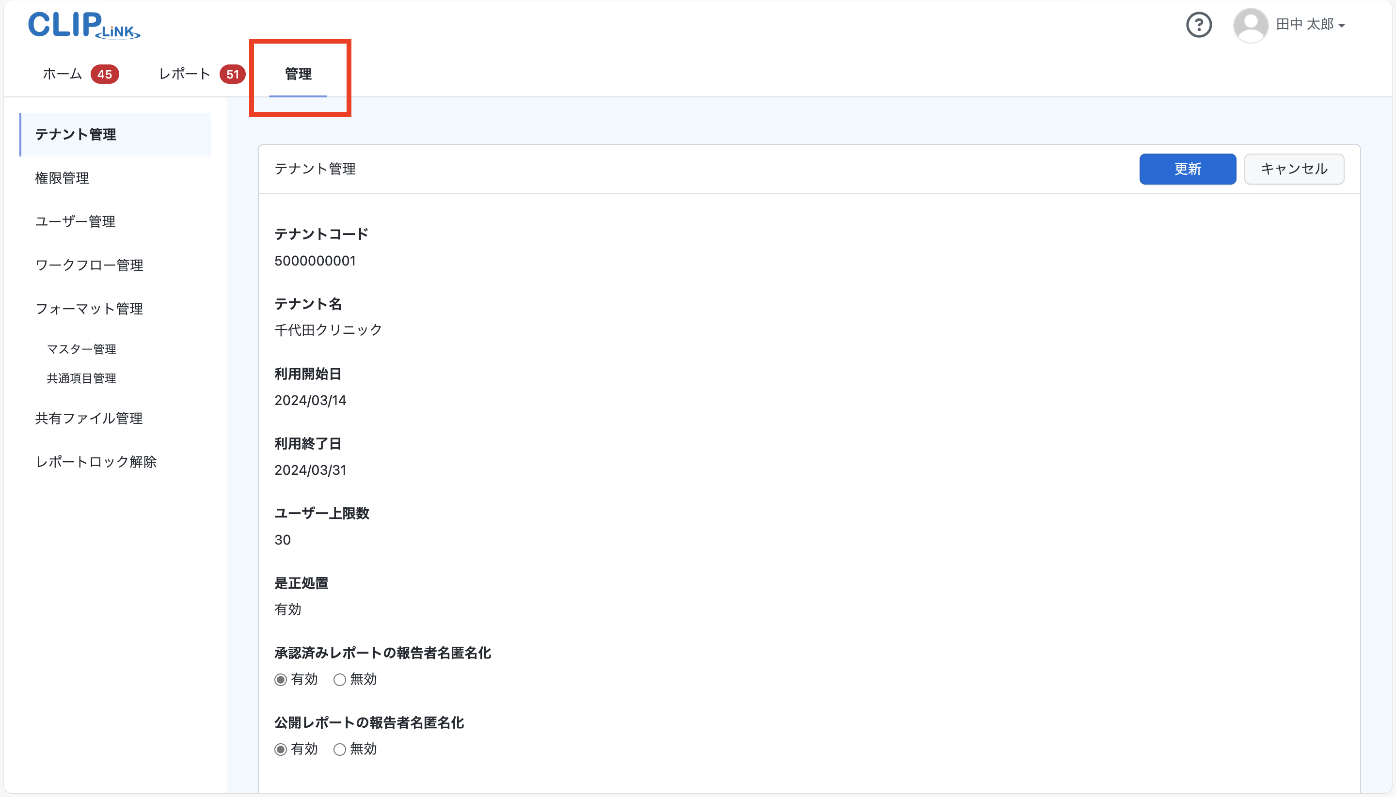Open マスター管理 under フォーマット管理
Viewport: 1396px width, 797px height.
(x=81, y=349)
